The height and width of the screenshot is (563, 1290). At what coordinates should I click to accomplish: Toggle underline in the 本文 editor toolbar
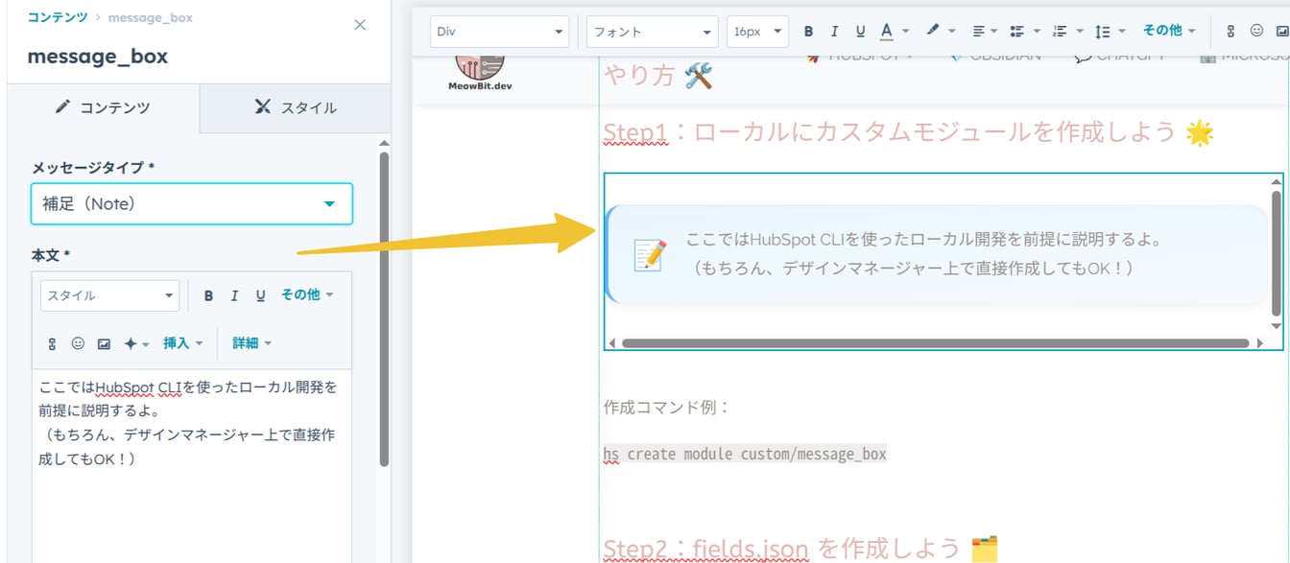point(259,294)
